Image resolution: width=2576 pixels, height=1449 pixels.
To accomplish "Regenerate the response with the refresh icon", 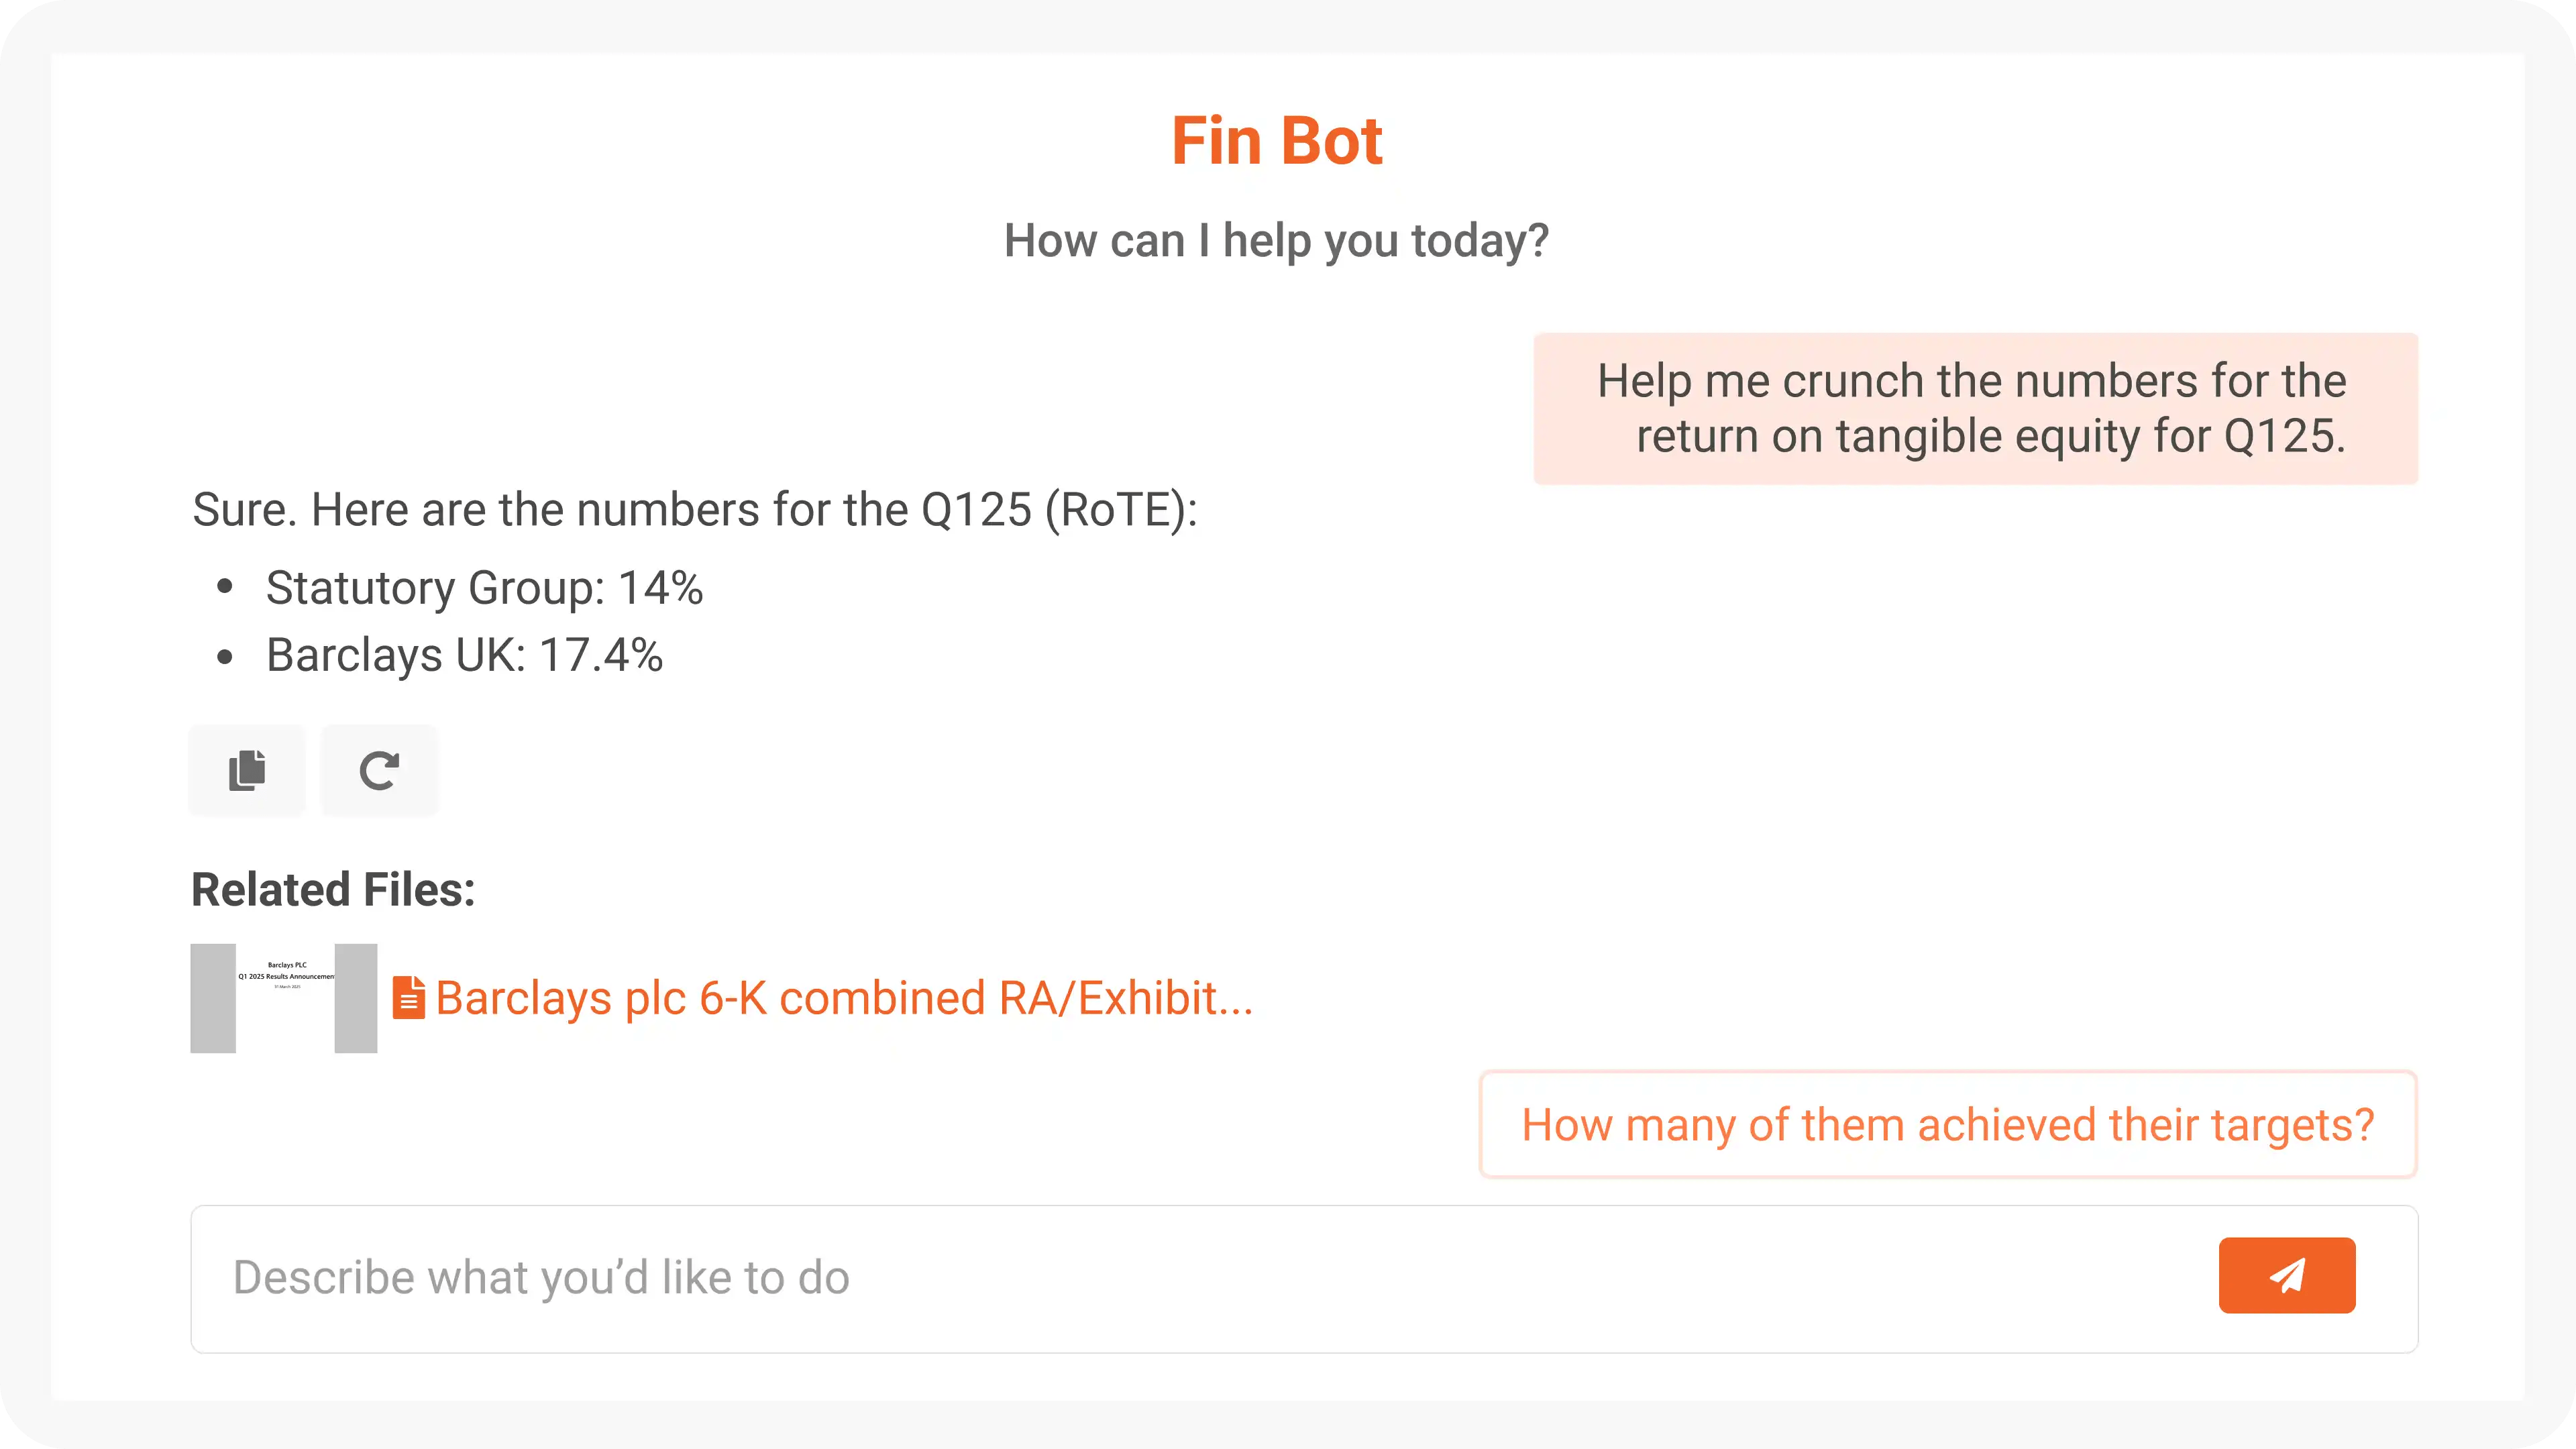I will coord(379,770).
